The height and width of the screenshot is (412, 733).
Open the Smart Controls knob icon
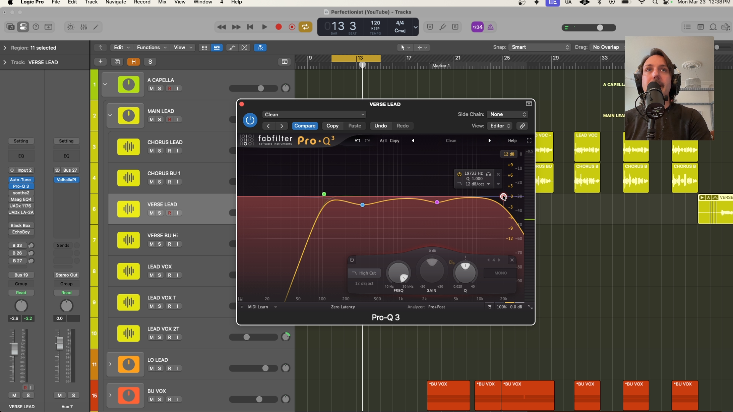pos(71,27)
